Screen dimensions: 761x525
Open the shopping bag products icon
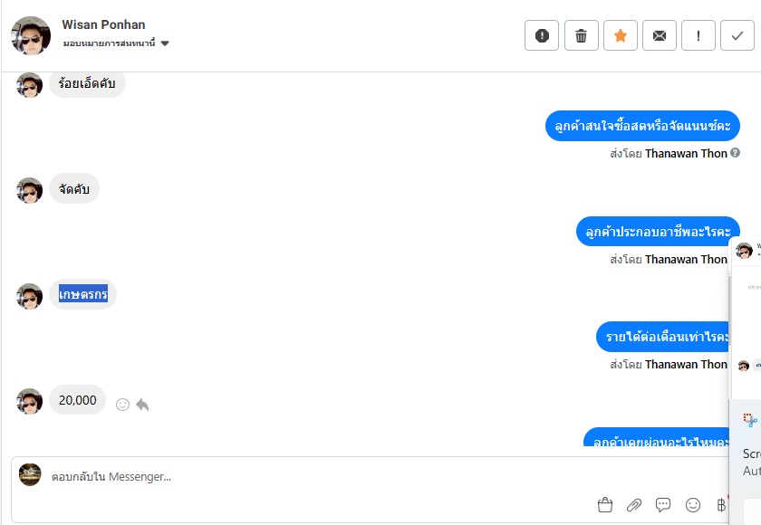pyautogui.click(x=605, y=505)
